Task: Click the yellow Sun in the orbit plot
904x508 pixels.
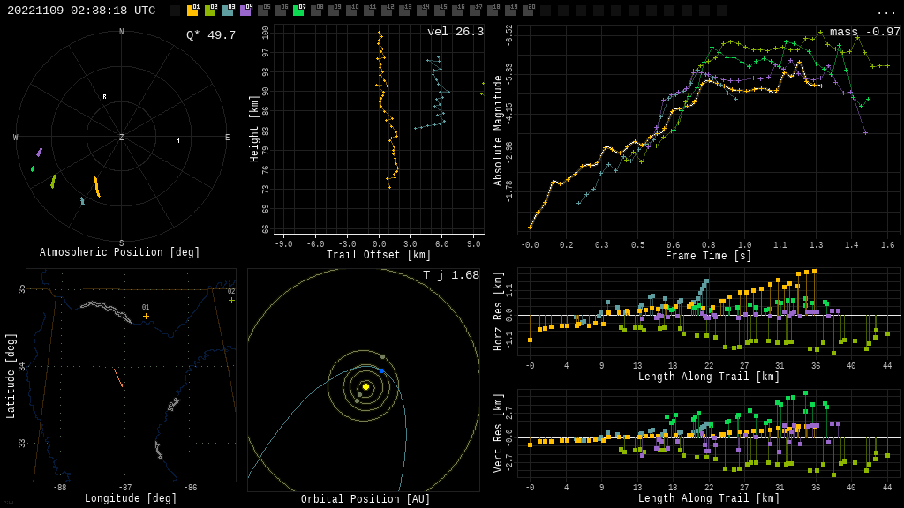Action: [365, 386]
